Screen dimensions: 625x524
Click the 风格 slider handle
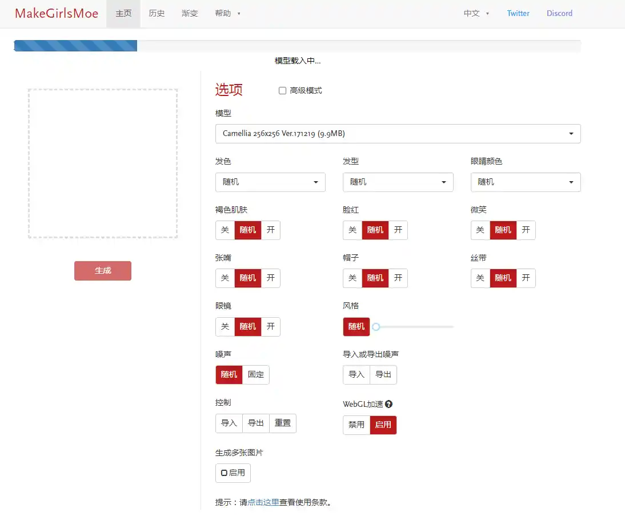(x=376, y=327)
